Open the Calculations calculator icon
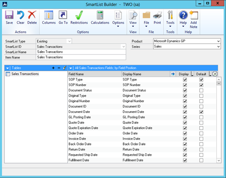This screenshot has height=178, width=226. [x=100, y=15]
